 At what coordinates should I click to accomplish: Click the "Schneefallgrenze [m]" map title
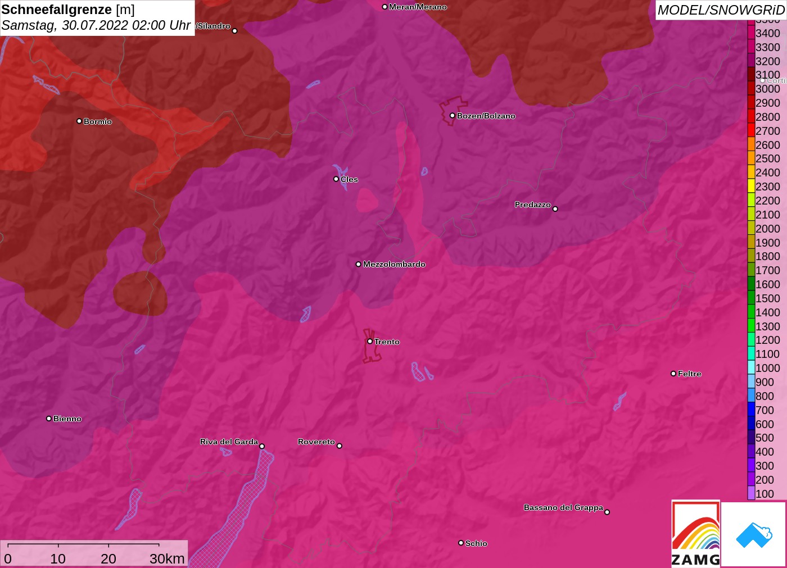(x=68, y=10)
